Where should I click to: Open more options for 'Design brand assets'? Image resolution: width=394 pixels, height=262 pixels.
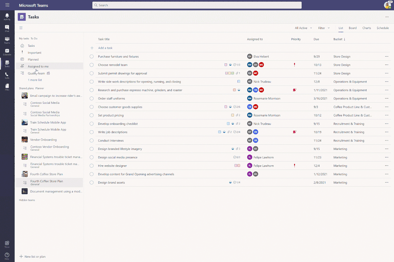(387, 182)
